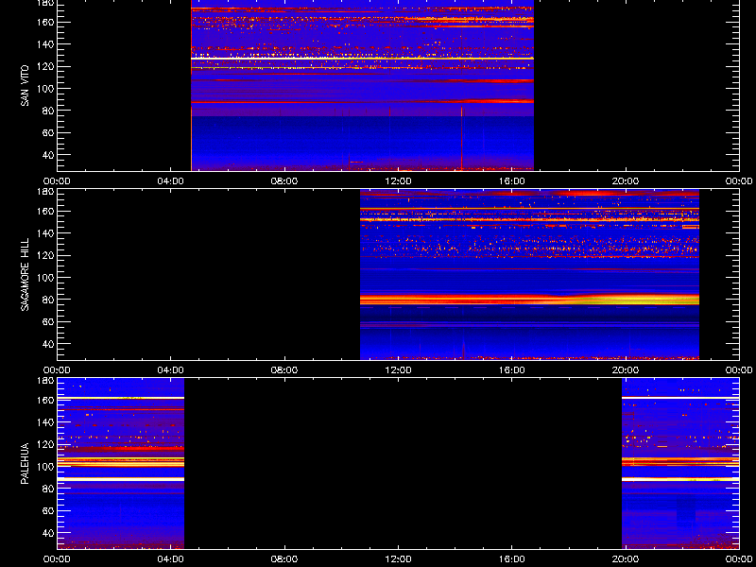756x567 pixels.
Task: Click the 140 frequency tick on Sagamore Hill axis
Action: point(45,233)
